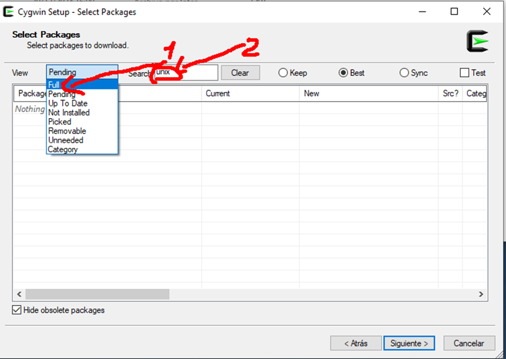
Task: Choose Full from the View dropdown
Action: pyautogui.click(x=54, y=85)
